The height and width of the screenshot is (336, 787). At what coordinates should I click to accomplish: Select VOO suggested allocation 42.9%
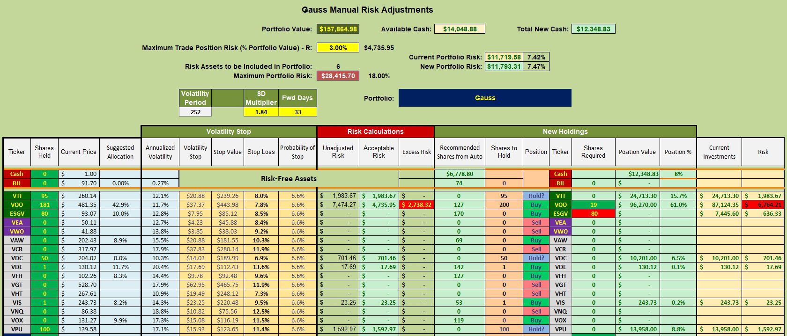(120, 205)
